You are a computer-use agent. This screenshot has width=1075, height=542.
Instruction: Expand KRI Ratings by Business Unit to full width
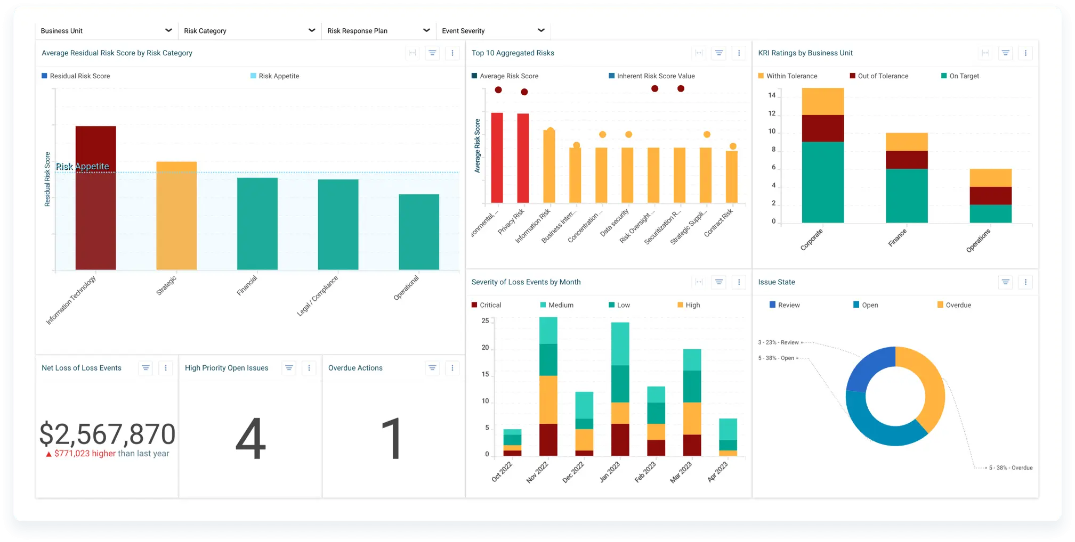985,53
